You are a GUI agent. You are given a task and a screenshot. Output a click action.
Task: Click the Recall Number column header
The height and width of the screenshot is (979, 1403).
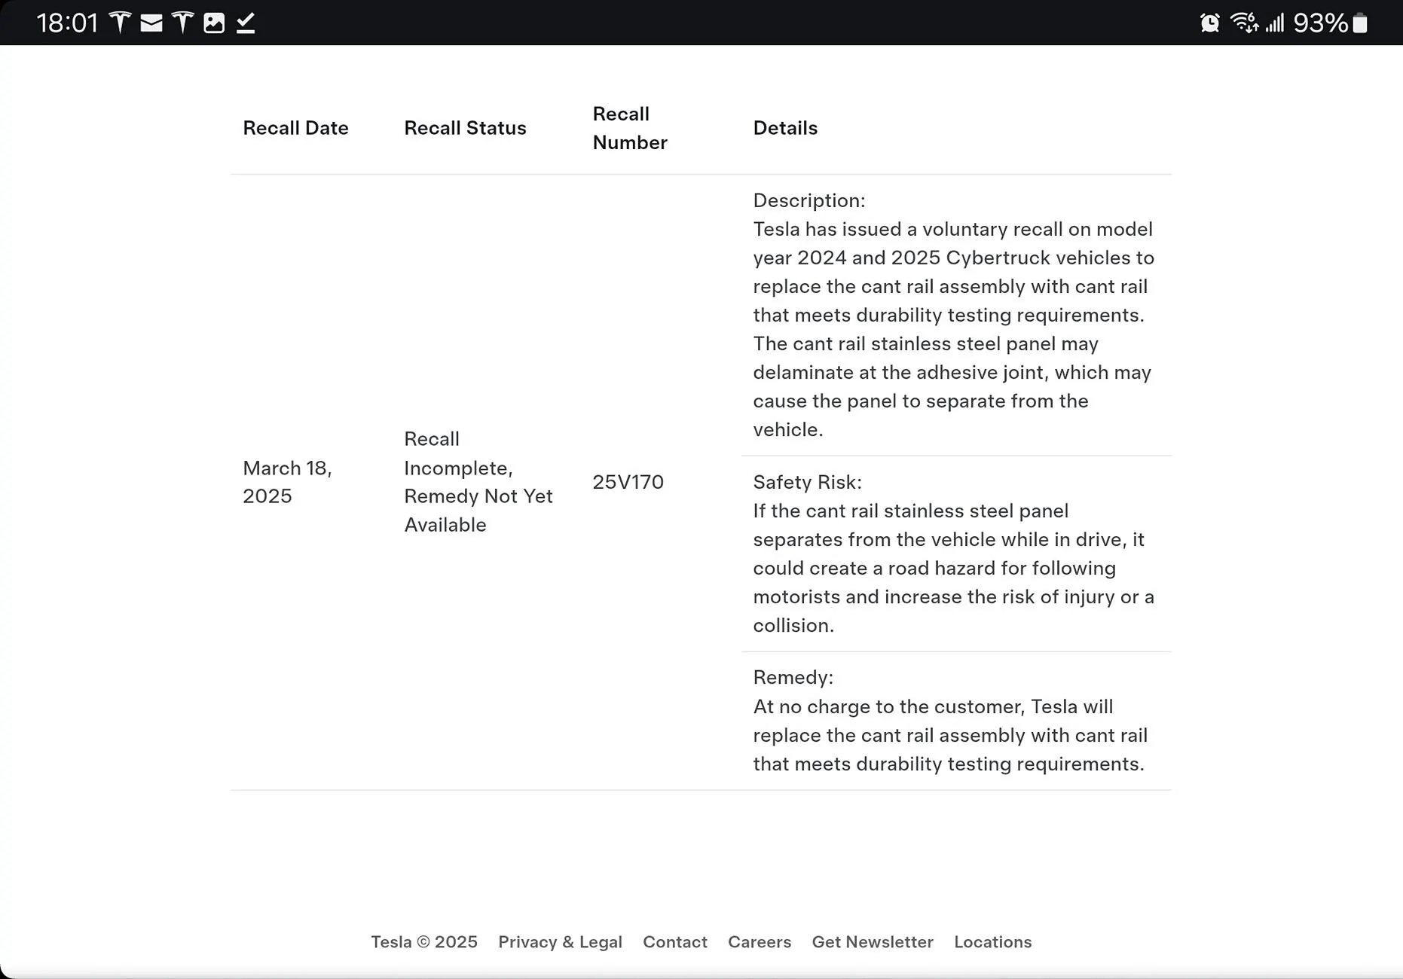(630, 128)
